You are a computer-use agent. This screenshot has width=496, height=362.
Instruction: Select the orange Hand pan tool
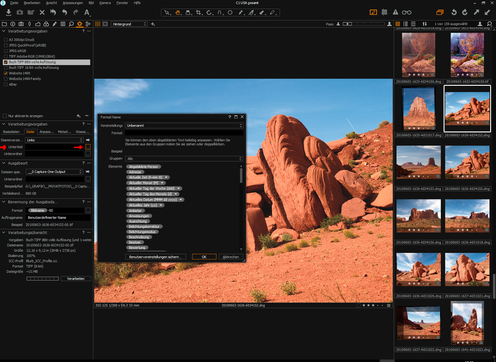pos(178,13)
